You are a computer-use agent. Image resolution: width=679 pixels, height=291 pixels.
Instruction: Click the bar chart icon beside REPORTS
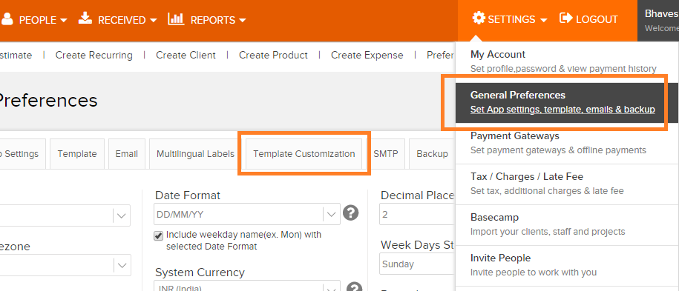click(176, 19)
